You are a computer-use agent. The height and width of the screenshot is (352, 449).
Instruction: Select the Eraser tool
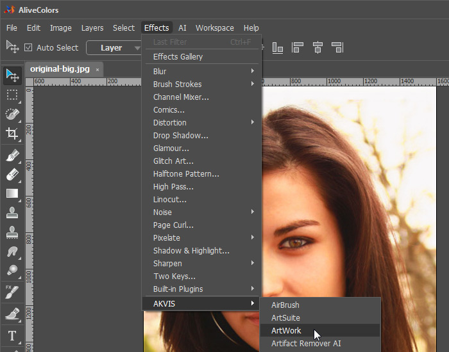[x=12, y=175]
